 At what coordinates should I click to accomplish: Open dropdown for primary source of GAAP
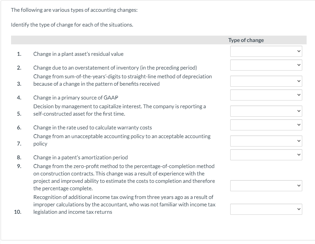266,95
